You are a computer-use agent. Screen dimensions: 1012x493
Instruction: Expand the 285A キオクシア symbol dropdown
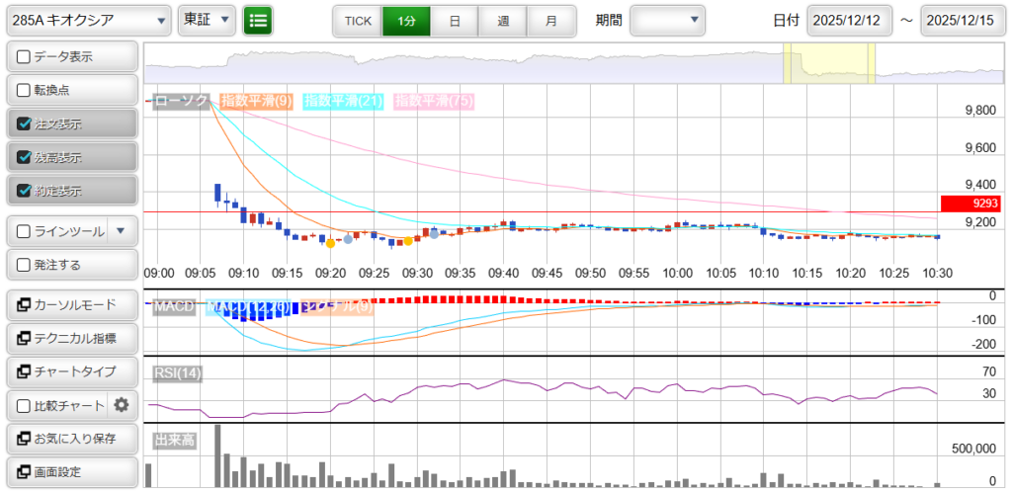(87, 20)
